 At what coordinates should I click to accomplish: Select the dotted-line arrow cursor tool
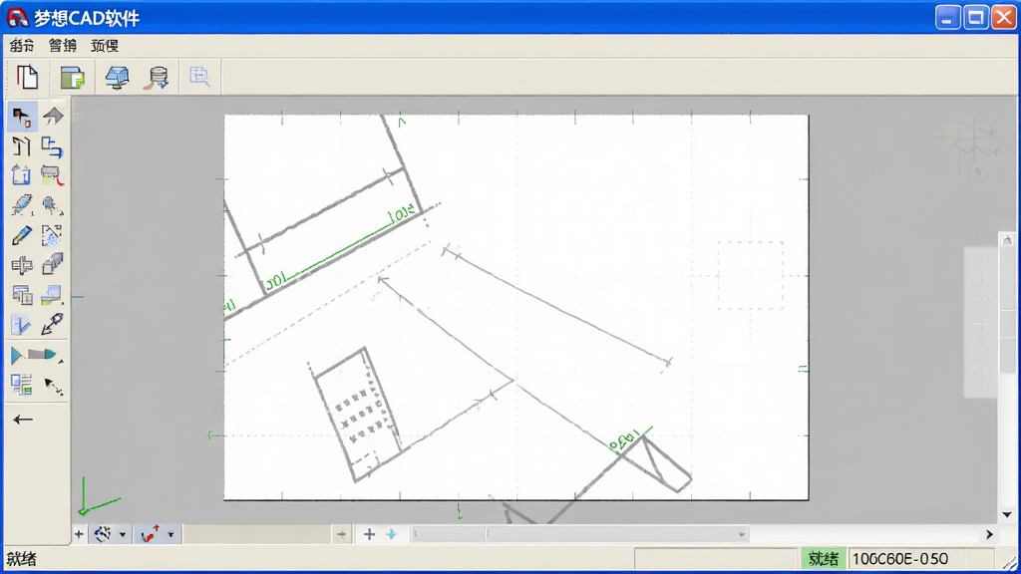54,387
